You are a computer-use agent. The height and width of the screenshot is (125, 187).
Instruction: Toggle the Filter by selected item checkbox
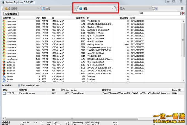[19, 85]
